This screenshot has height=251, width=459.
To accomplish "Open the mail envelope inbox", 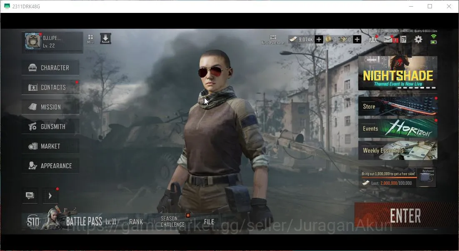I will click(388, 39).
